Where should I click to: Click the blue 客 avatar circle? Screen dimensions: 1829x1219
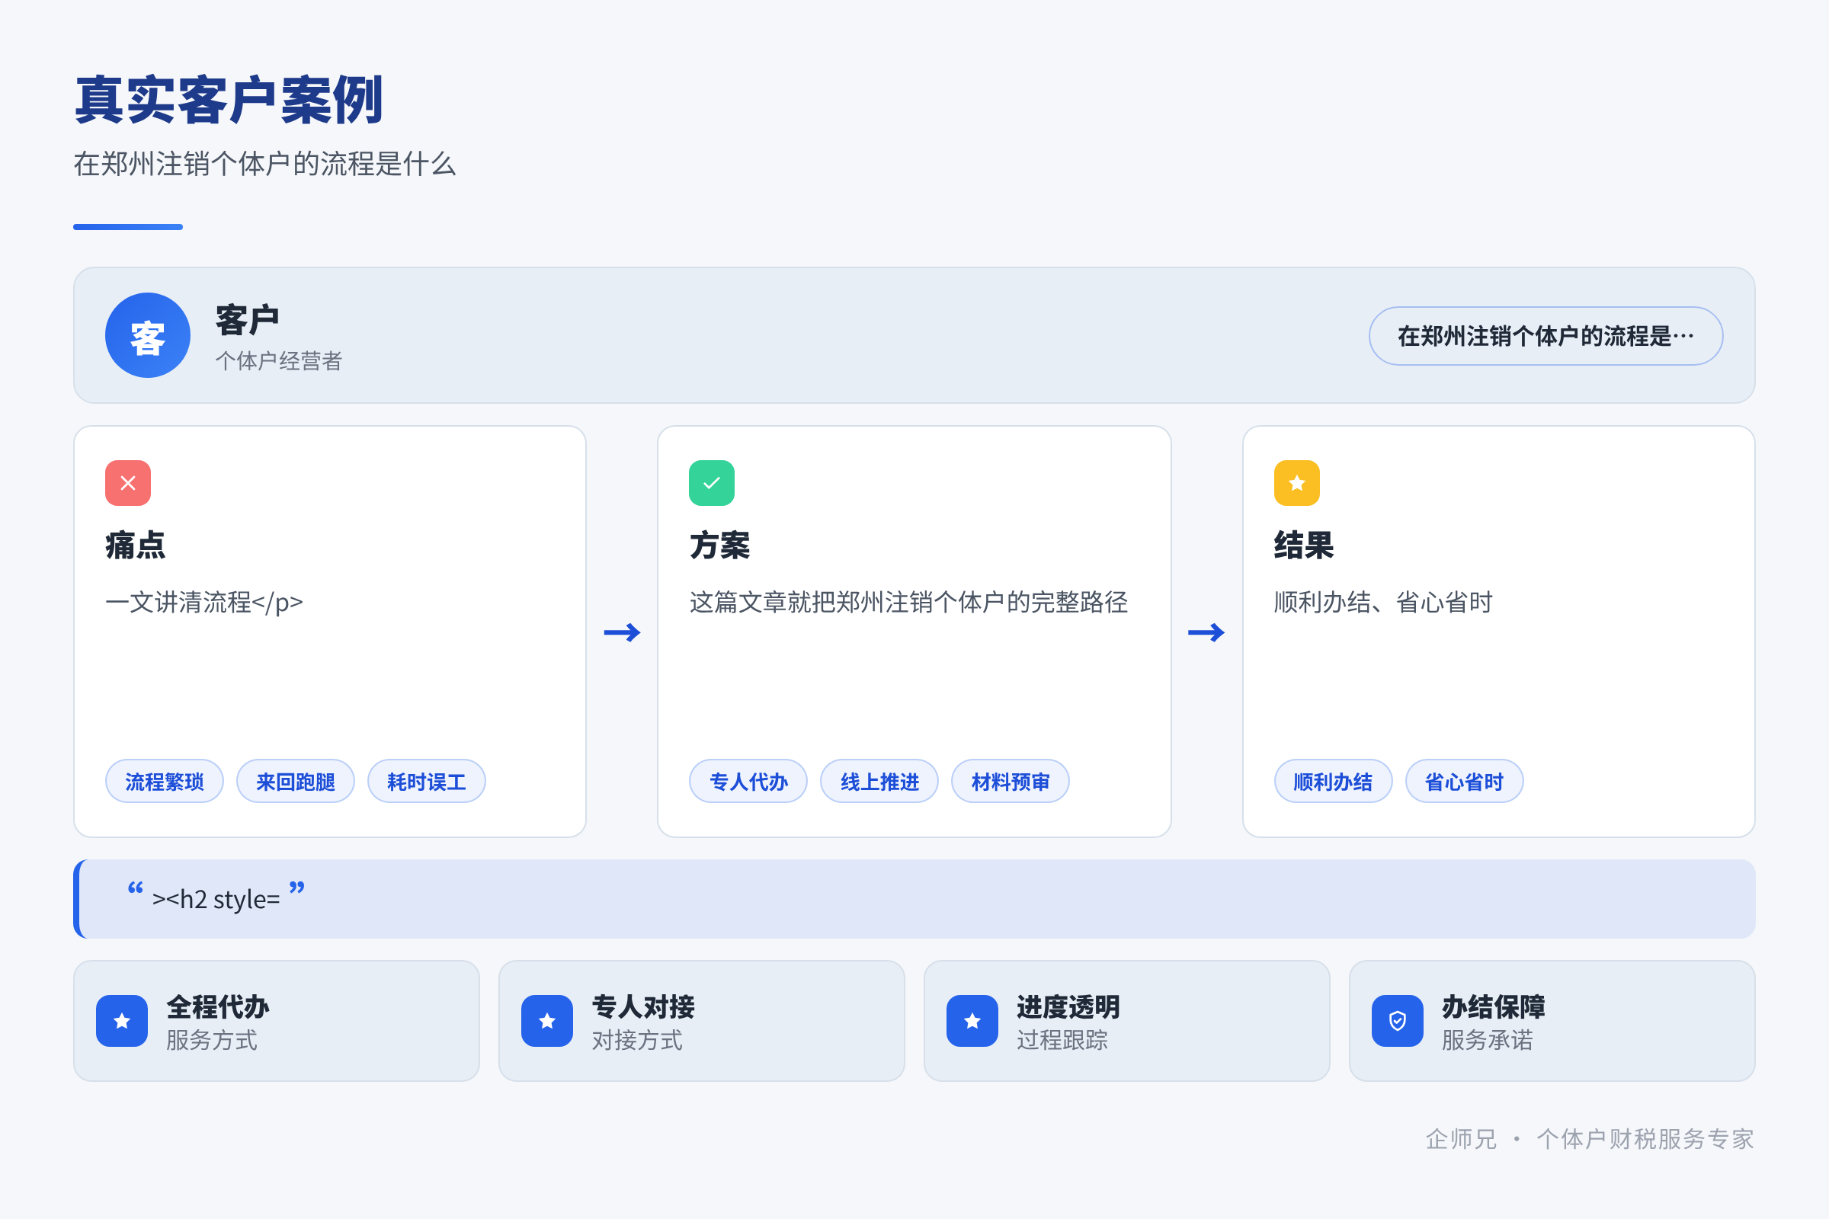point(148,335)
